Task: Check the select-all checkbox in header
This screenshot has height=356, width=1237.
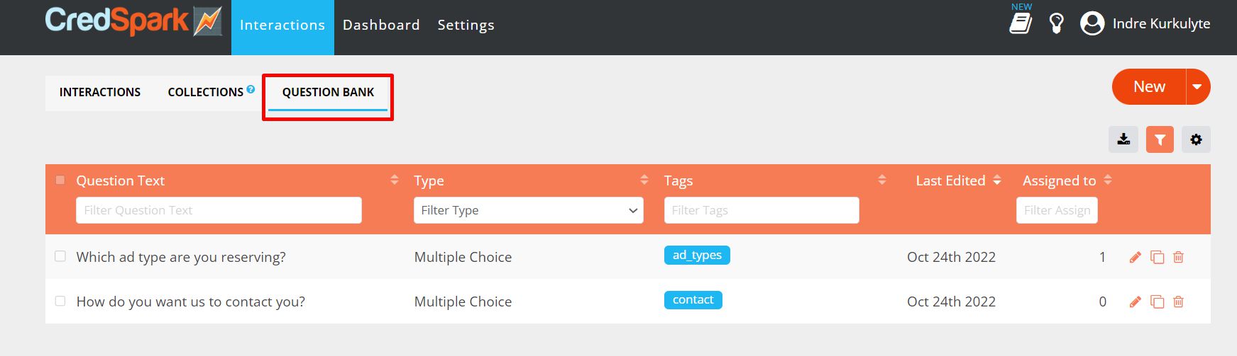Action: [60, 180]
